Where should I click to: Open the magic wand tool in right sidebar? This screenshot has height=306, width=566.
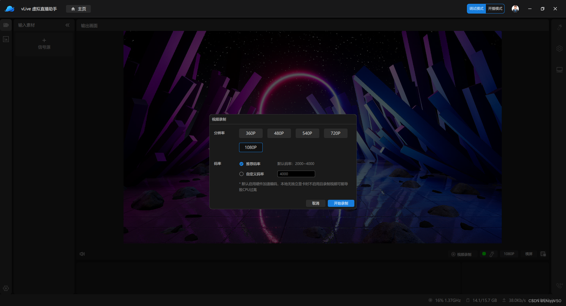pos(560,27)
